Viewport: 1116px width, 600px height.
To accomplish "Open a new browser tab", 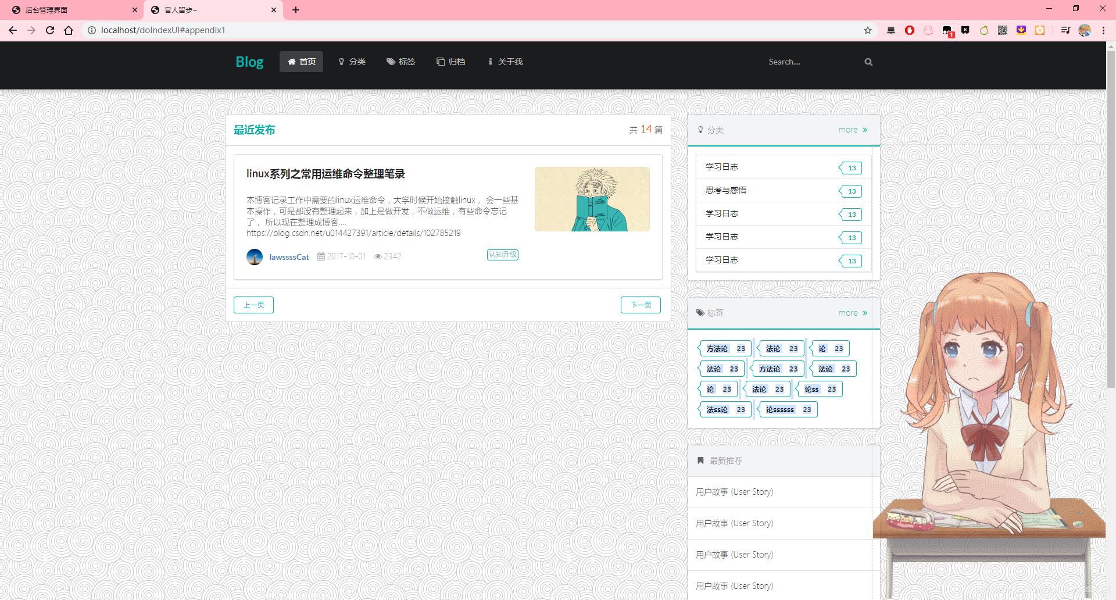I will click(x=296, y=10).
